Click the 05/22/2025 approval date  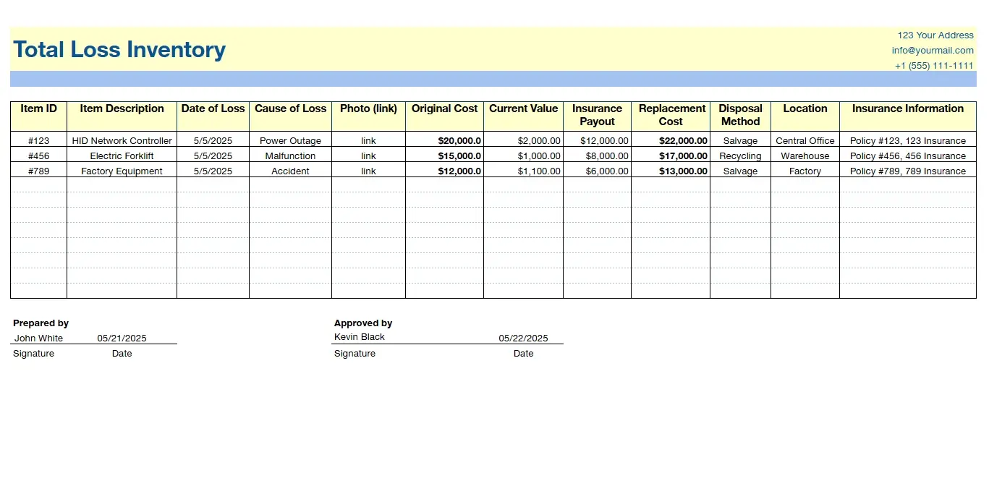[x=523, y=338]
